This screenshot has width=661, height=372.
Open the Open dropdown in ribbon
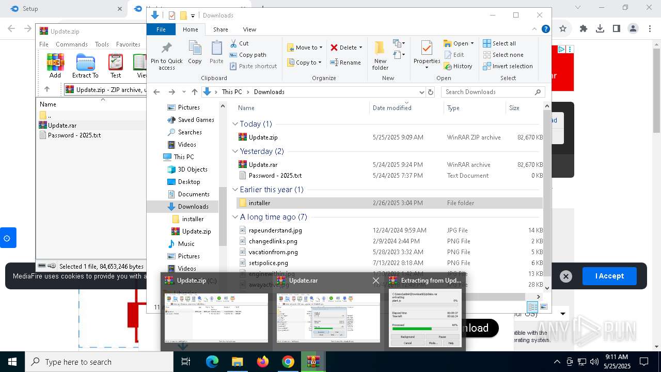459,43
